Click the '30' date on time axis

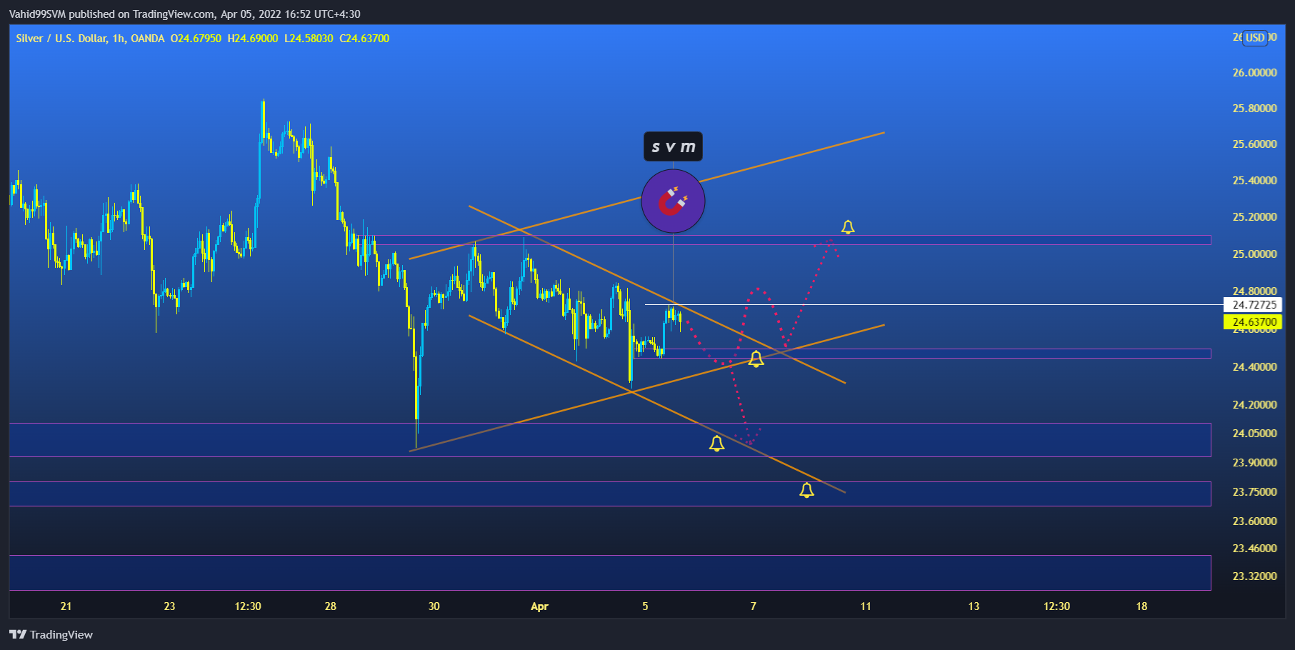pyautogui.click(x=434, y=606)
